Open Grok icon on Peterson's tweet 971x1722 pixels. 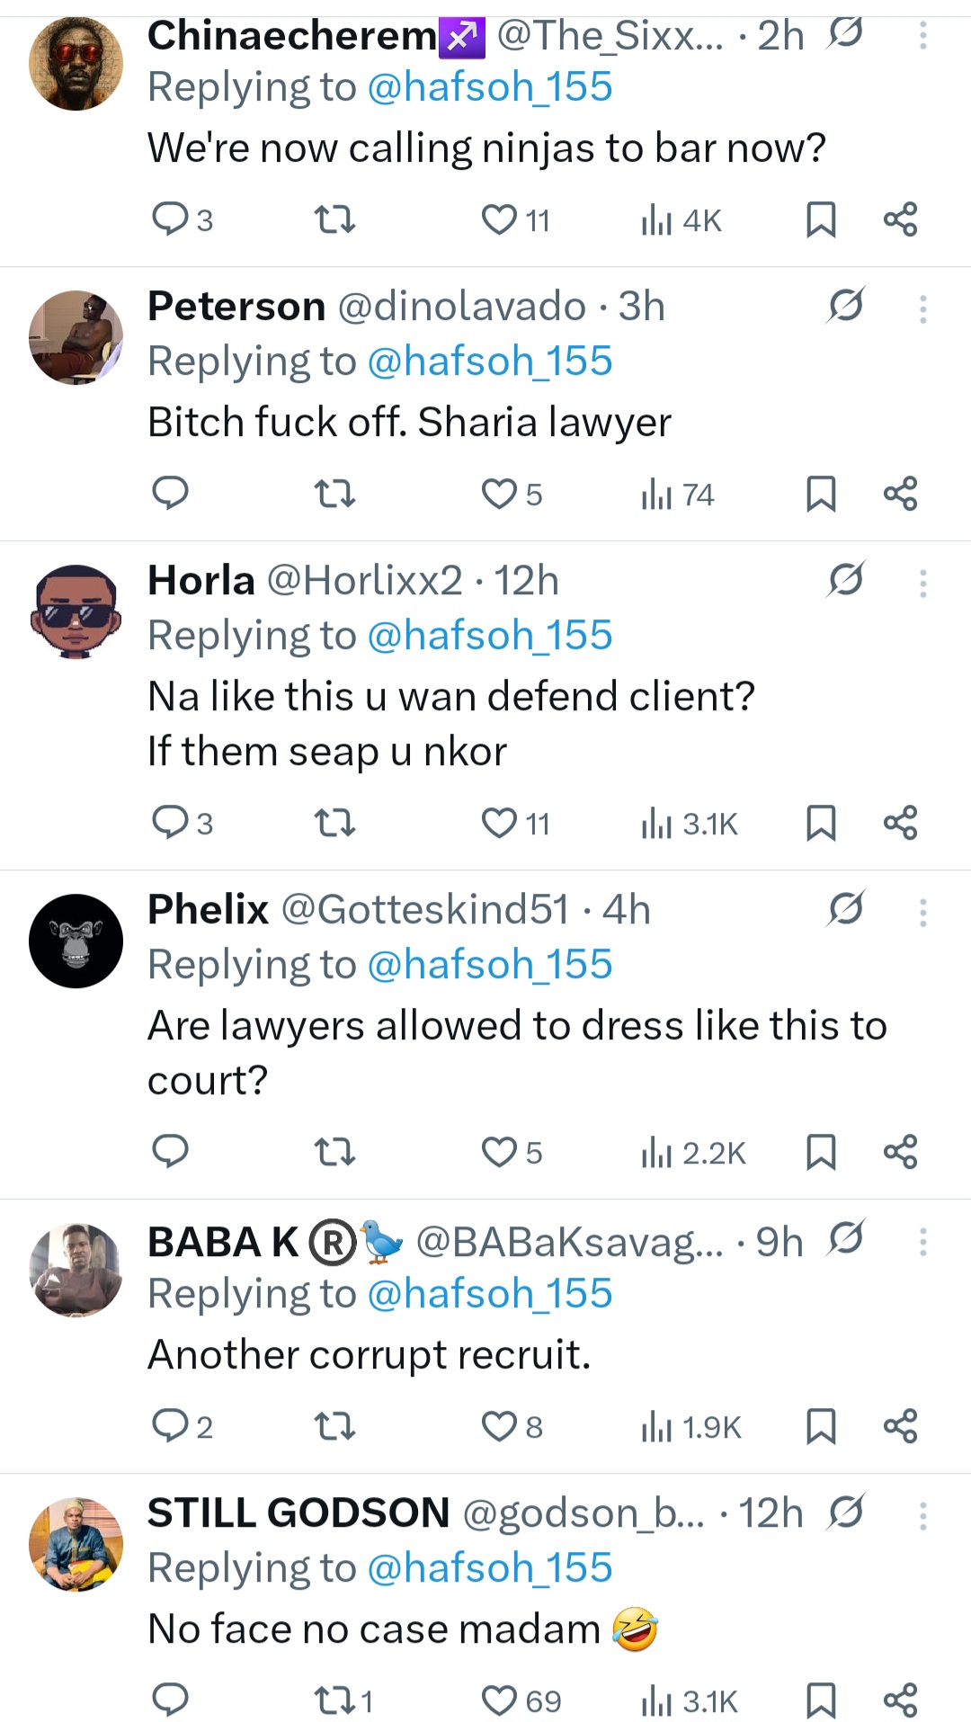(845, 306)
